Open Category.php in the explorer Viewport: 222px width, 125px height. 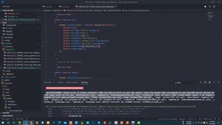pyautogui.click(x=11, y=25)
